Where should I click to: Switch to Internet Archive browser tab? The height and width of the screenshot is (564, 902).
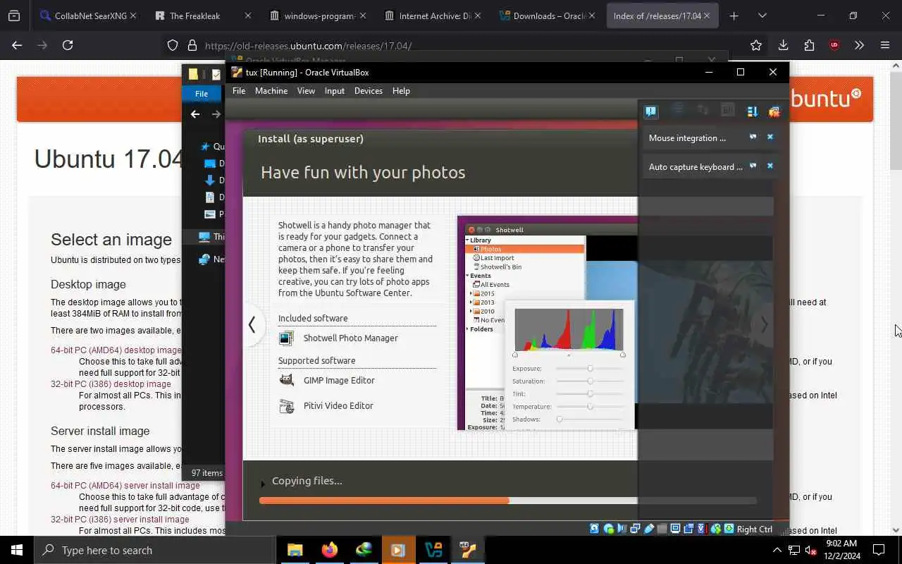click(x=433, y=16)
